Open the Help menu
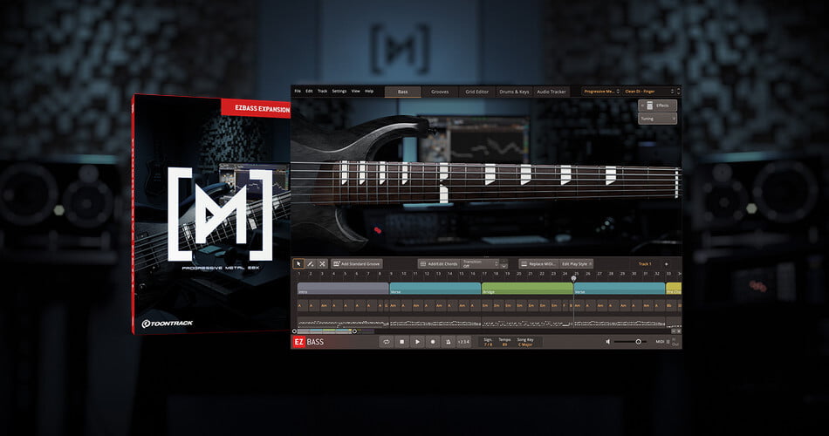829x436 pixels. pos(369,91)
